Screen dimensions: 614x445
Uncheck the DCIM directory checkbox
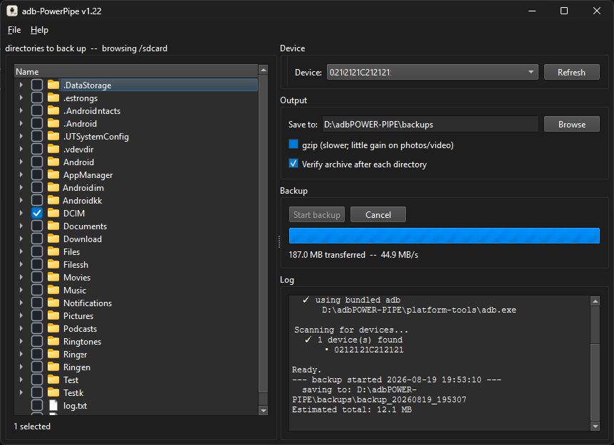click(37, 214)
